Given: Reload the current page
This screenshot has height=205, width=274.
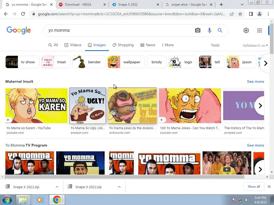Looking at the screenshot, I should pyautogui.click(x=23, y=14).
